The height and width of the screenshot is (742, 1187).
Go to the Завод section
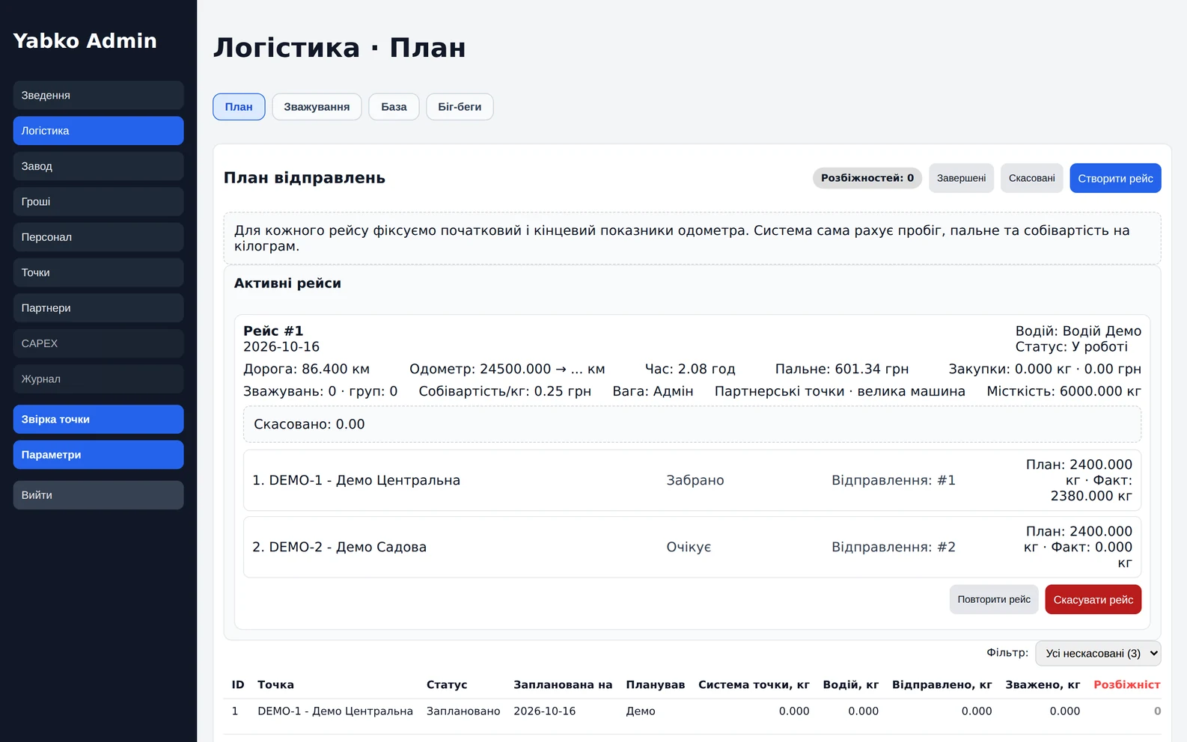tap(98, 166)
